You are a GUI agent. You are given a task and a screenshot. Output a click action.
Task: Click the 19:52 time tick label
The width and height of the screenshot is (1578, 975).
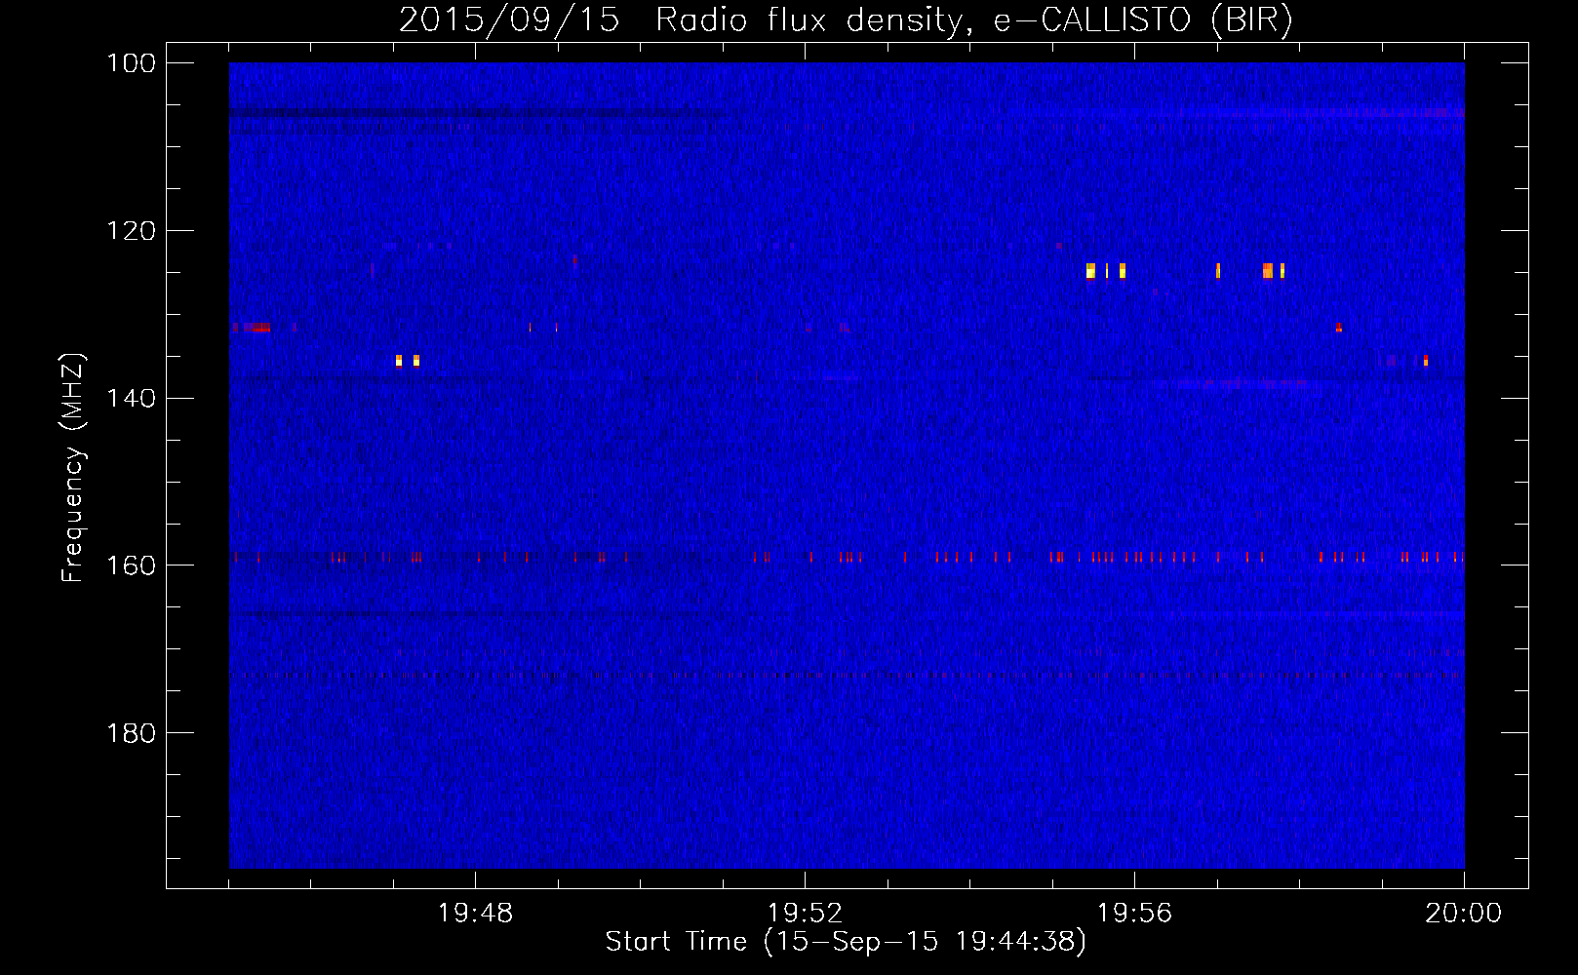click(806, 914)
